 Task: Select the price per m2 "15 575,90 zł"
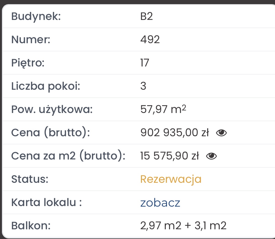[170, 156]
